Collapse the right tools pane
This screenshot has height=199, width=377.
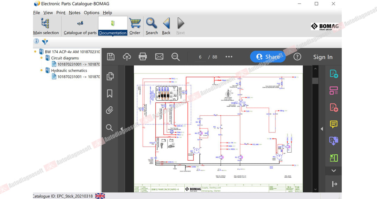[x=334, y=184]
